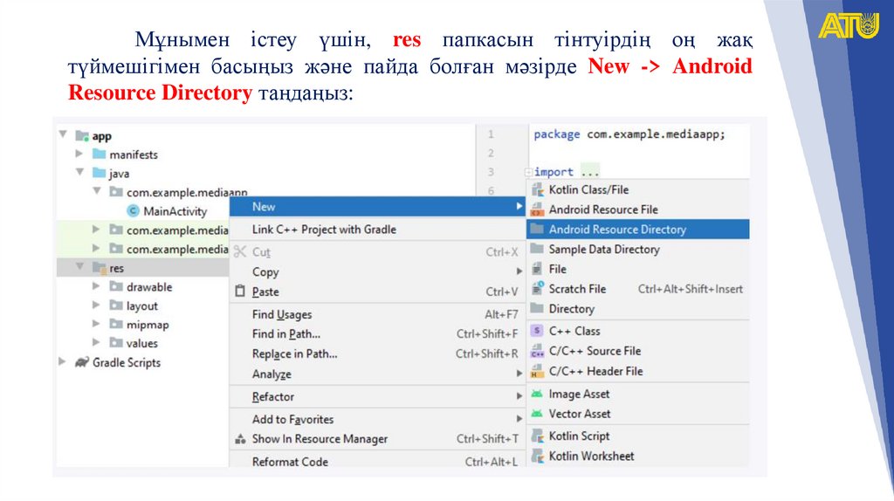Expand the import fold marker in editor

click(x=528, y=173)
